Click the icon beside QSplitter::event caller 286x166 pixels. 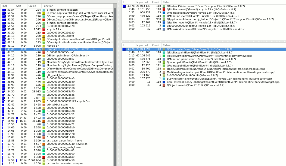click(164, 23)
